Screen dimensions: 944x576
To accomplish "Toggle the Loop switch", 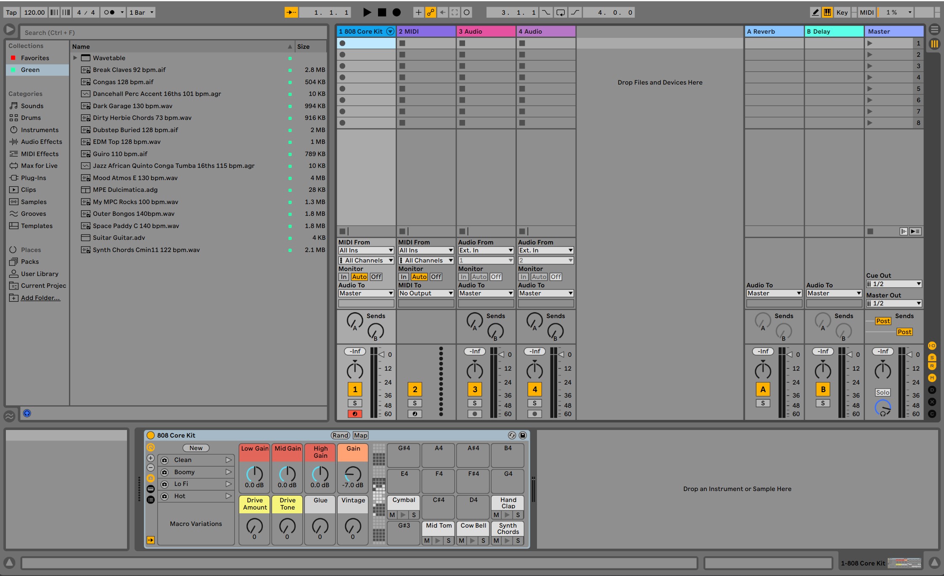I will tap(561, 13).
